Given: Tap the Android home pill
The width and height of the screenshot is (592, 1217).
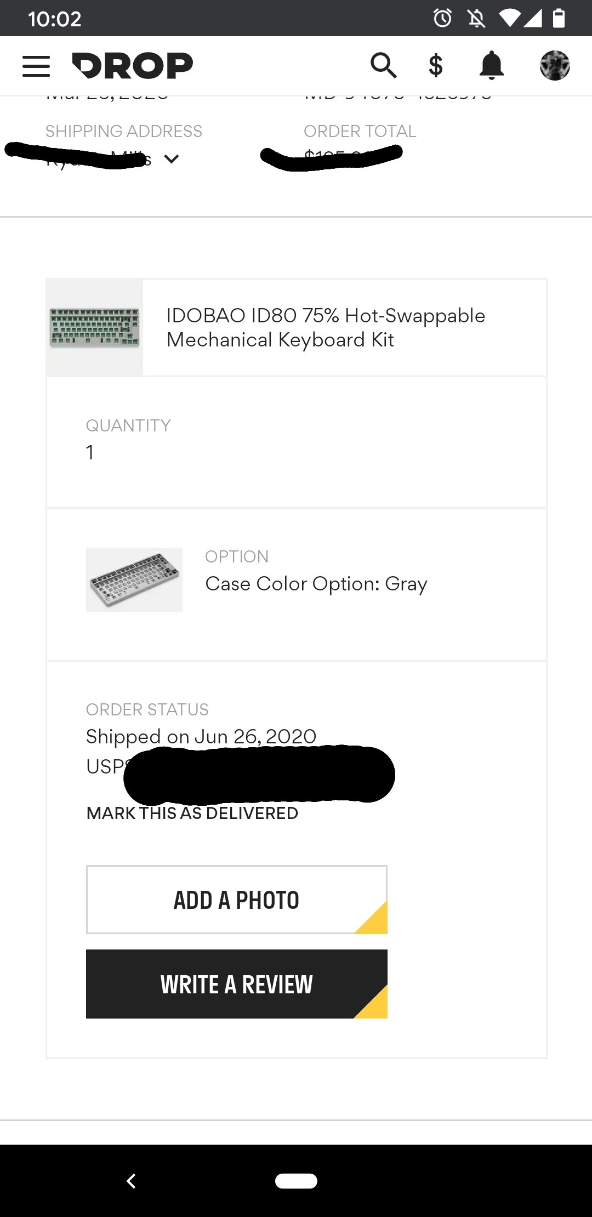Looking at the screenshot, I should 296,1181.
